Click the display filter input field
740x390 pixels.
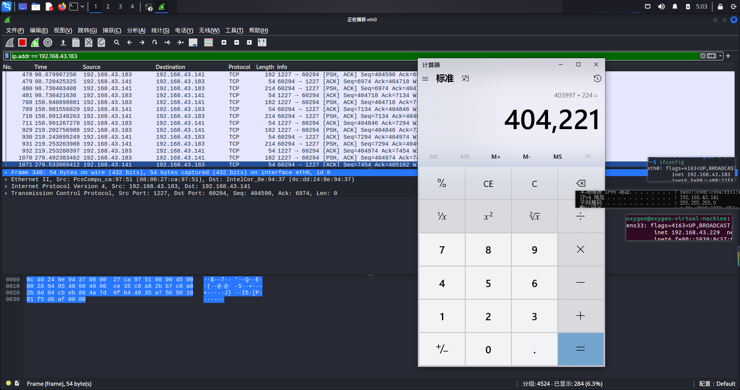(355, 56)
